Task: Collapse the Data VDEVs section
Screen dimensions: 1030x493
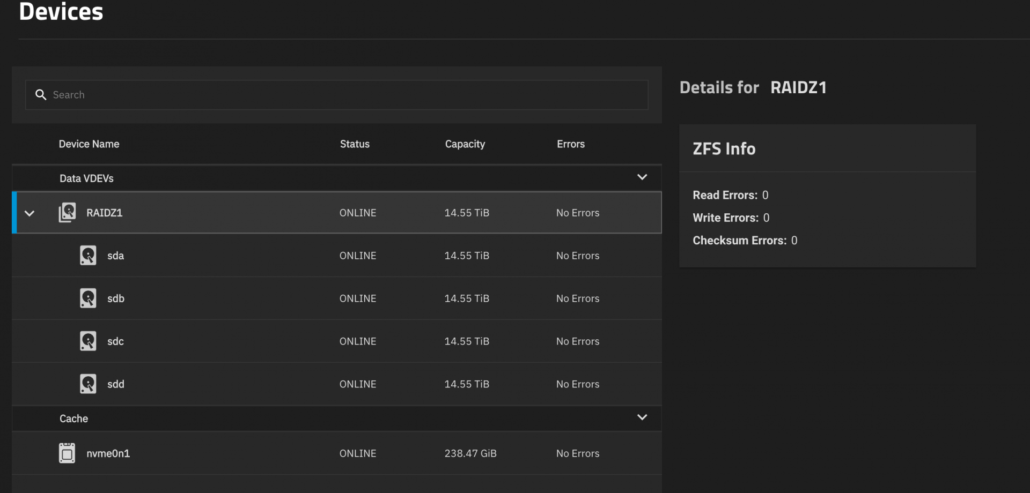Action: [x=642, y=177]
